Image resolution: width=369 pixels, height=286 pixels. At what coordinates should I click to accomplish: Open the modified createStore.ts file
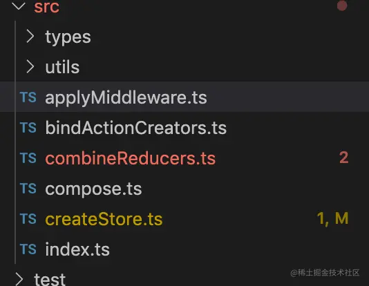point(104,219)
